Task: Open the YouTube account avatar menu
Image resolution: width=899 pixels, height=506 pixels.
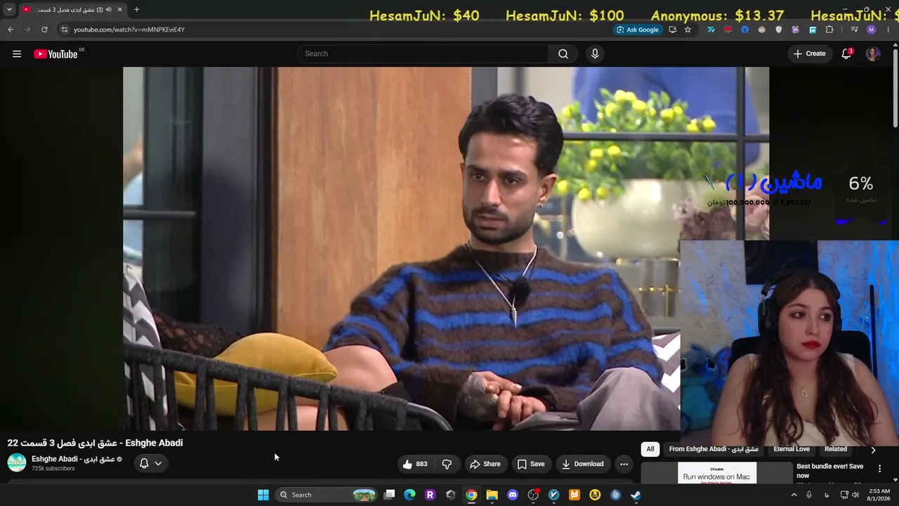Action: (x=873, y=54)
